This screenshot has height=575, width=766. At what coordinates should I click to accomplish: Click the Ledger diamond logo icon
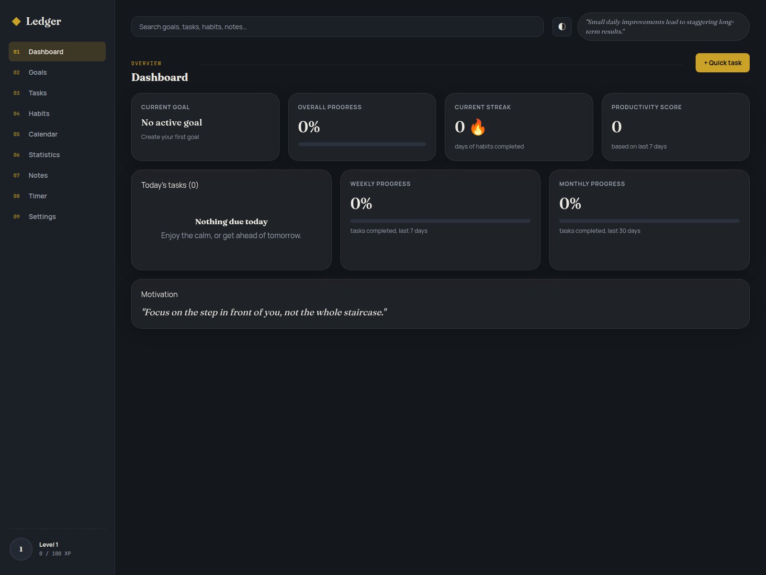click(16, 21)
